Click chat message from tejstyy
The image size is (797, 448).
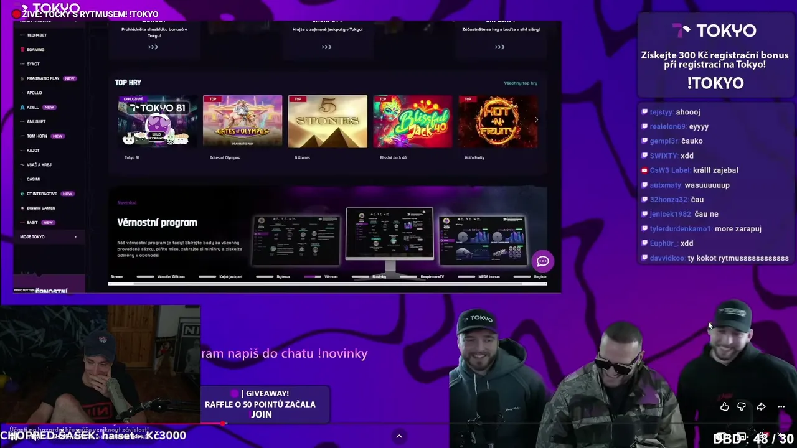click(x=671, y=112)
